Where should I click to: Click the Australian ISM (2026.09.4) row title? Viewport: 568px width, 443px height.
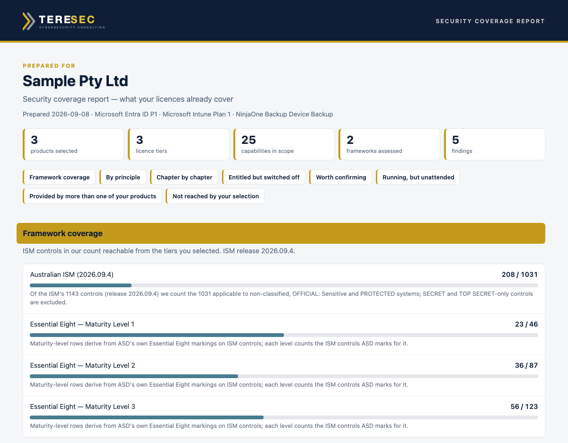pyautogui.click(x=72, y=275)
